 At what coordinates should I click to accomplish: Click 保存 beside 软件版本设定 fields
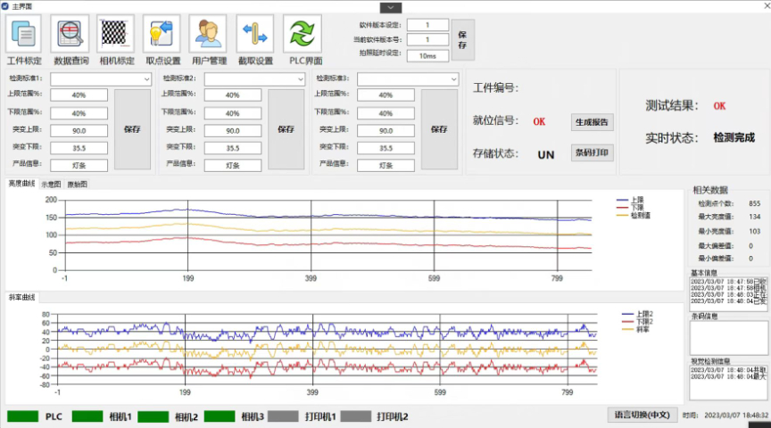pos(462,39)
